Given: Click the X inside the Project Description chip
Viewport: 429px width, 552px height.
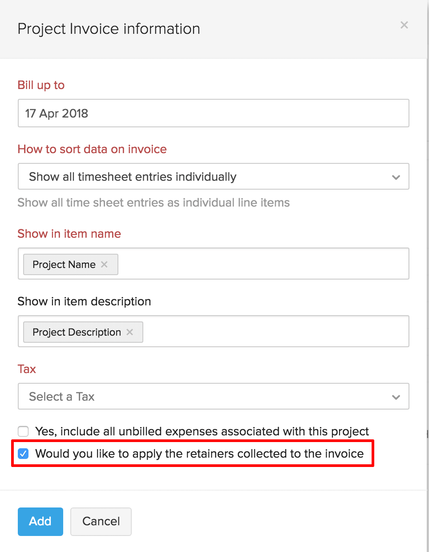Looking at the screenshot, I should [x=130, y=332].
